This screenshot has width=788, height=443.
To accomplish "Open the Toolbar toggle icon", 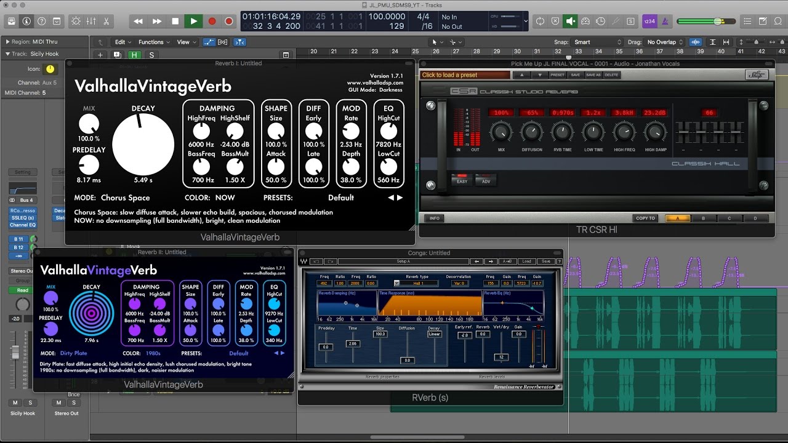I will click(x=57, y=21).
